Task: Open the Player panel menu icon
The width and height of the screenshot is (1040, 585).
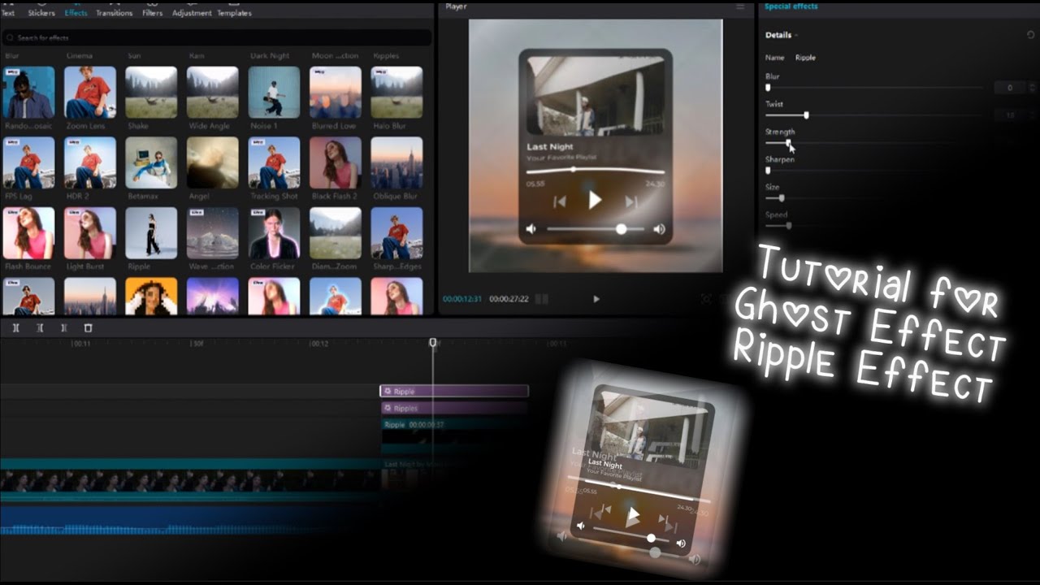Action: pos(740,6)
